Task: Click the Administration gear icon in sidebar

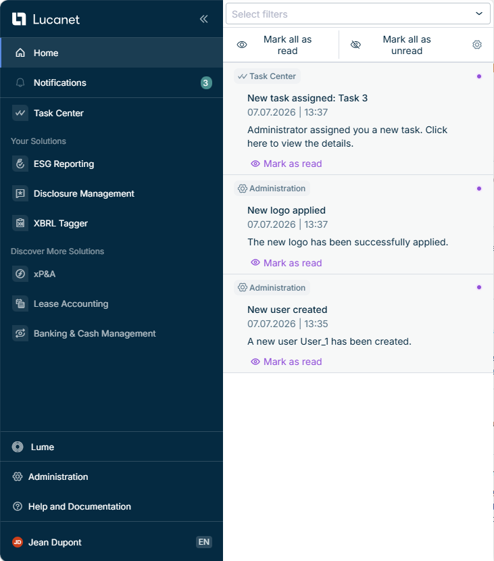Action: (18, 477)
